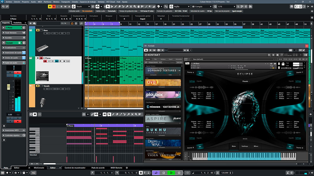Toggle the purple Cycle loop button

click(x=156, y=173)
